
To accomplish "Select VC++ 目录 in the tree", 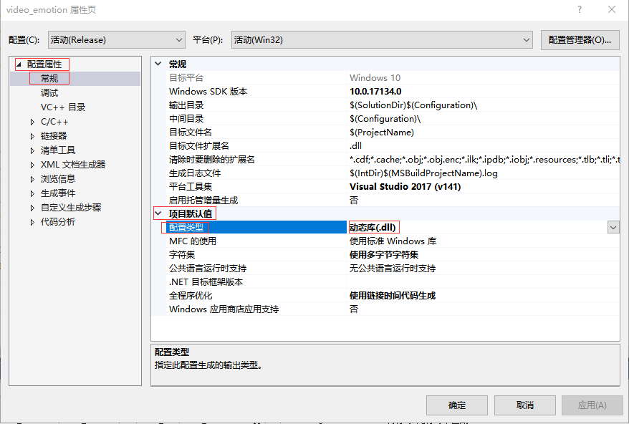I will pyautogui.click(x=63, y=107).
